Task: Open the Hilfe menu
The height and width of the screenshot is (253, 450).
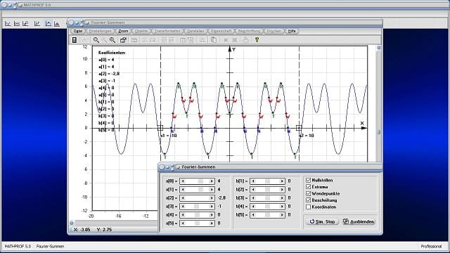Action: tap(292, 31)
